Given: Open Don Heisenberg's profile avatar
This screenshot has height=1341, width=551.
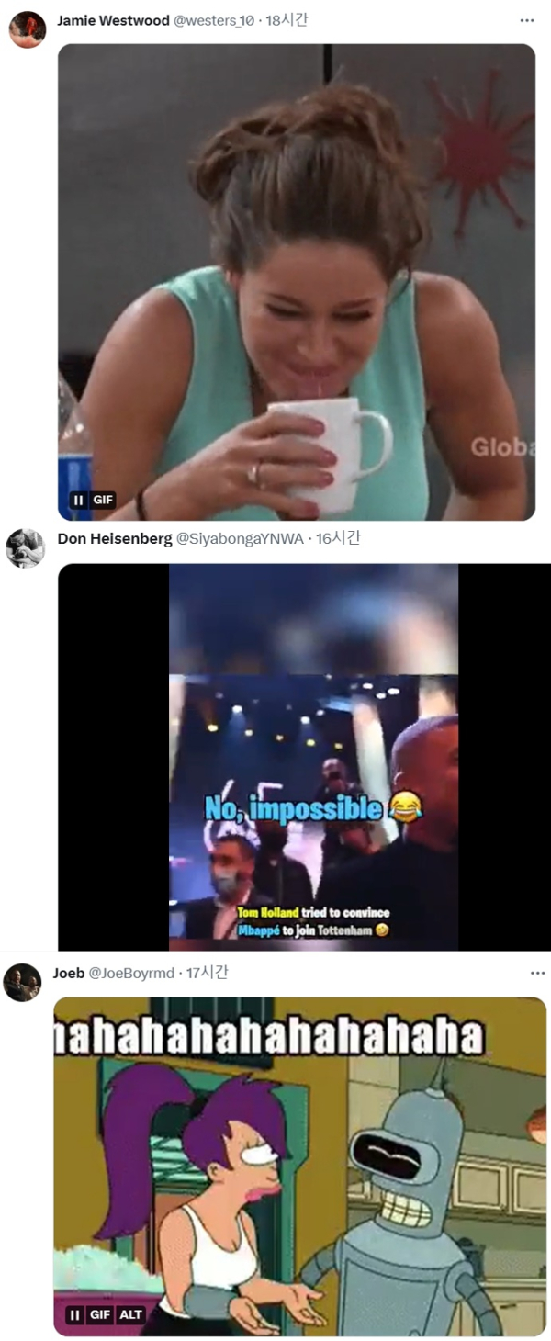Looking at the screenshot, I should pyautogui.click(x=25, y=548).
